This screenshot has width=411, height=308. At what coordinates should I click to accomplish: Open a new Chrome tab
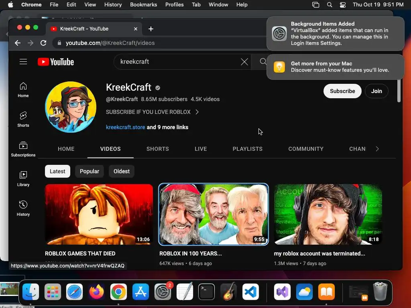151,29
